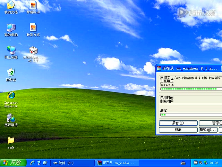This screenshot has height=167, width=222.
Task: Select the soft folder icon
Action: point(11,143)
